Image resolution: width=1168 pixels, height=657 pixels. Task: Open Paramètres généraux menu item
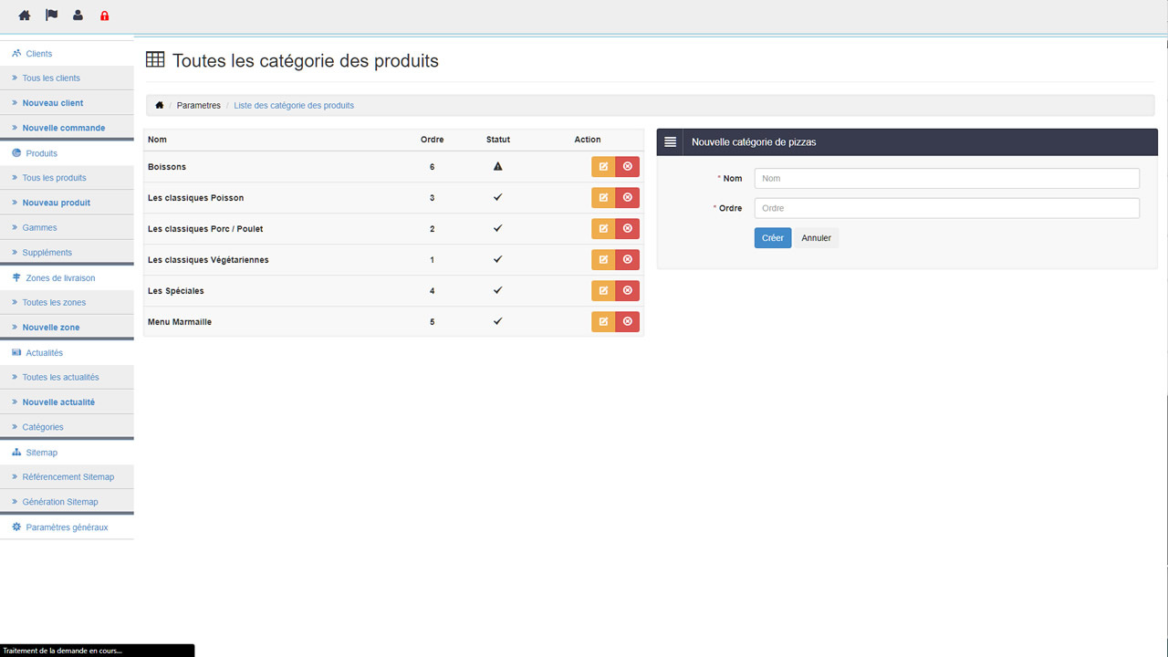coord(66,527)
